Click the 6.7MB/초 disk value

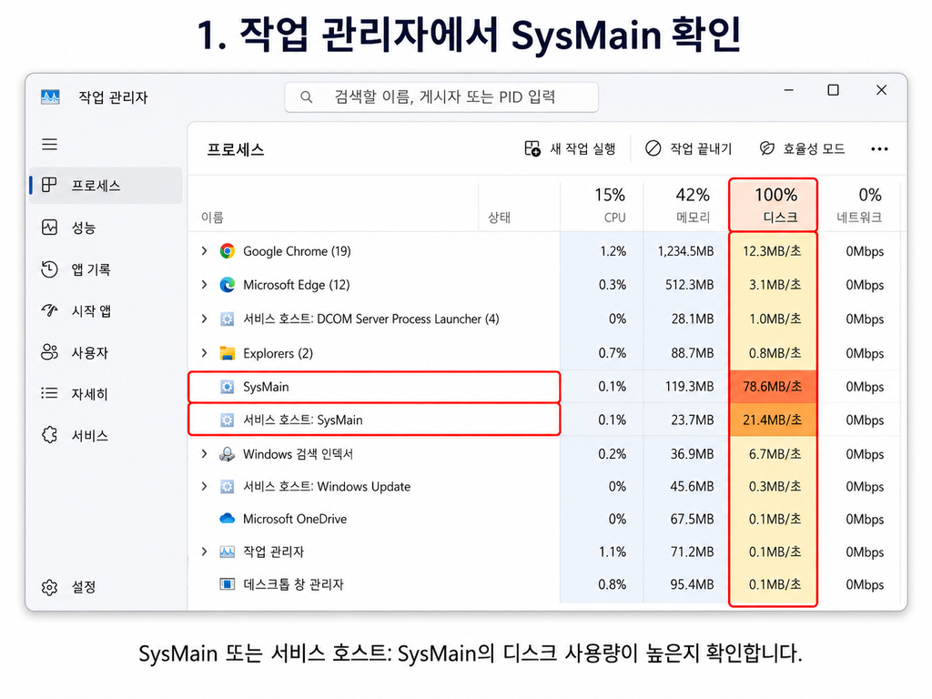coord(775,454)
